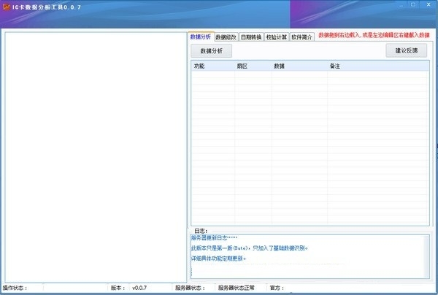This screenshot has height=295, width=438.
Task: Sort by the 功能 column header
Action: click(213, 66)
